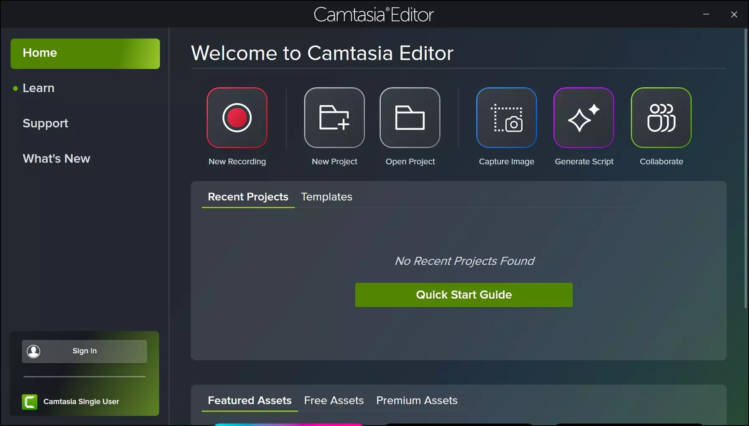Select the Recent Projects tab
The width and height of the screenshot is (749, 426).
click(248, 197)
